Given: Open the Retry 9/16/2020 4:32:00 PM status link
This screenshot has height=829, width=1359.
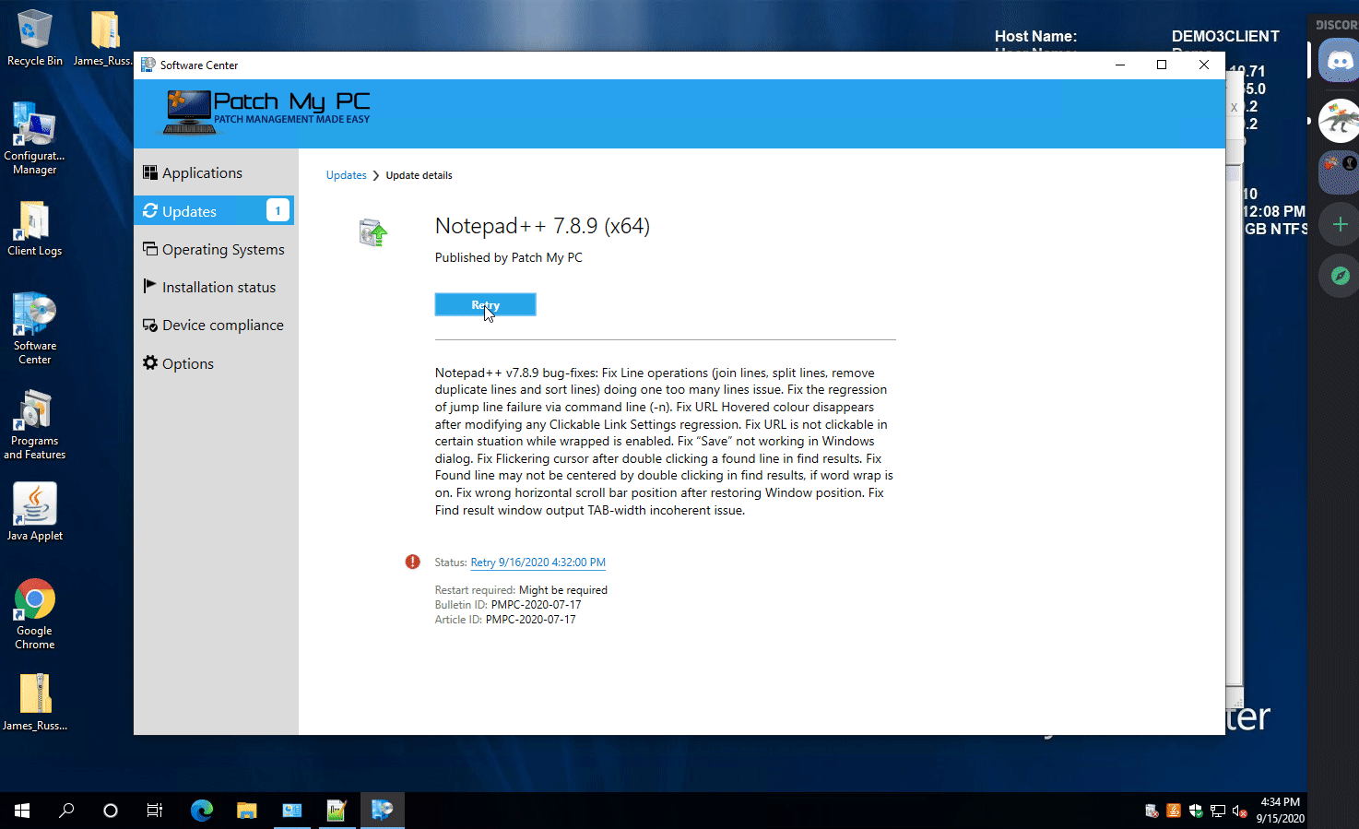Looking at the screenshot, I should pyautogui.click(x=538, y=563).
